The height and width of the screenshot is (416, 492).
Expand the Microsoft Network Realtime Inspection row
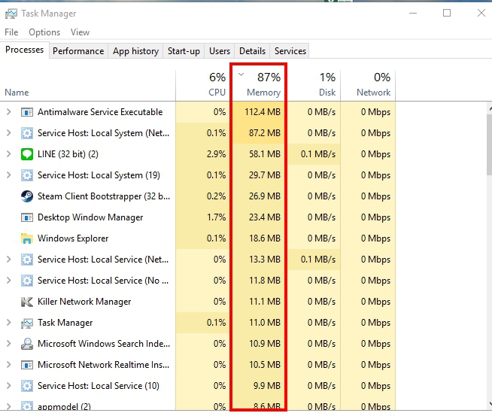tap(8, 365)
